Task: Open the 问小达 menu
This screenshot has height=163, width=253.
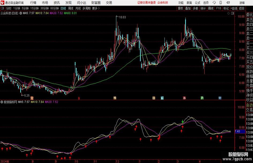Action: point(81,3)
